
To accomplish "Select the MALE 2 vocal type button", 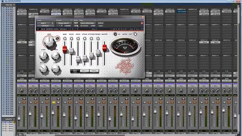I will (x=84, y=71).
